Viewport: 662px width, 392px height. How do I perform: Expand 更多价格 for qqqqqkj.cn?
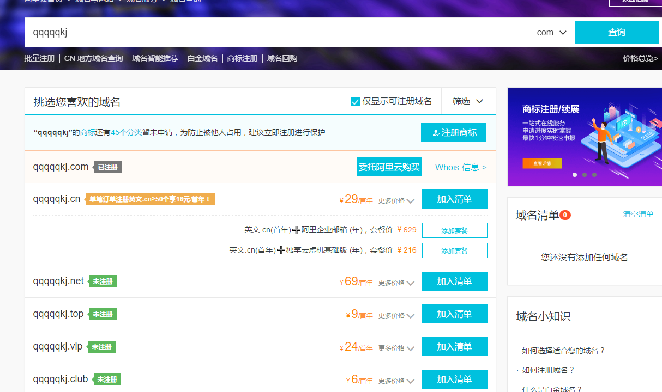point(396,201)
